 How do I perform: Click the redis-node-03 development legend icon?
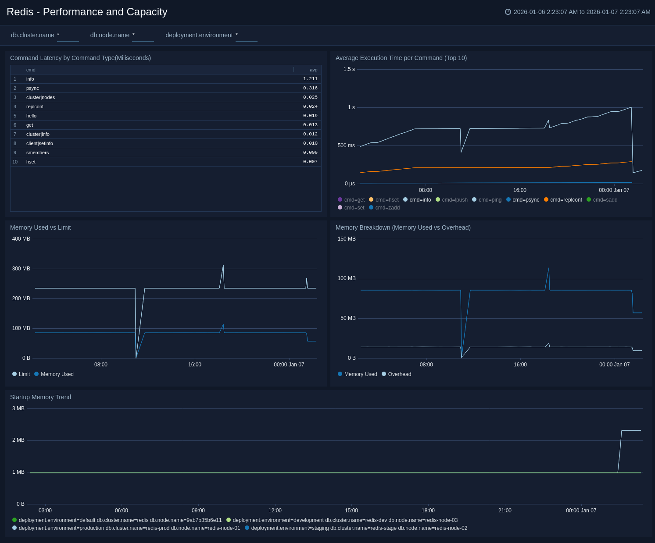229,520
